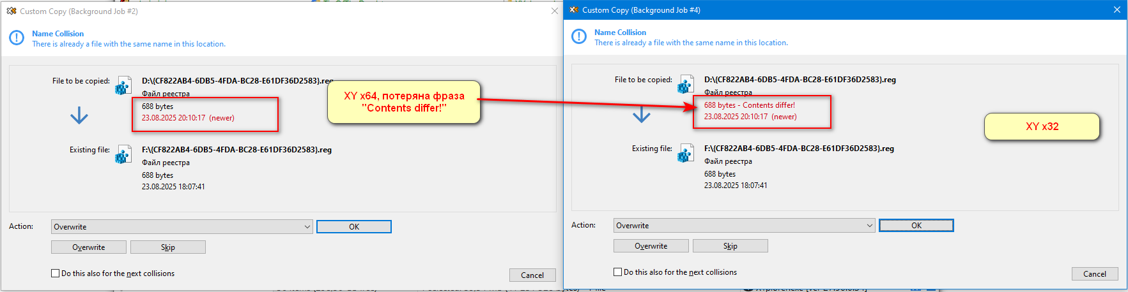Click the F:\ existing file path in Job #2
1128x292 pixels.
pyautogui.click(x=236, y=150)
